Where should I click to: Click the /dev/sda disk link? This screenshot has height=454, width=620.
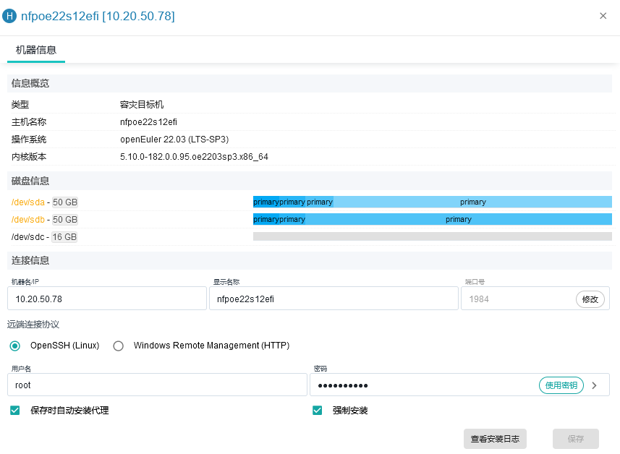tap(27, 202)
